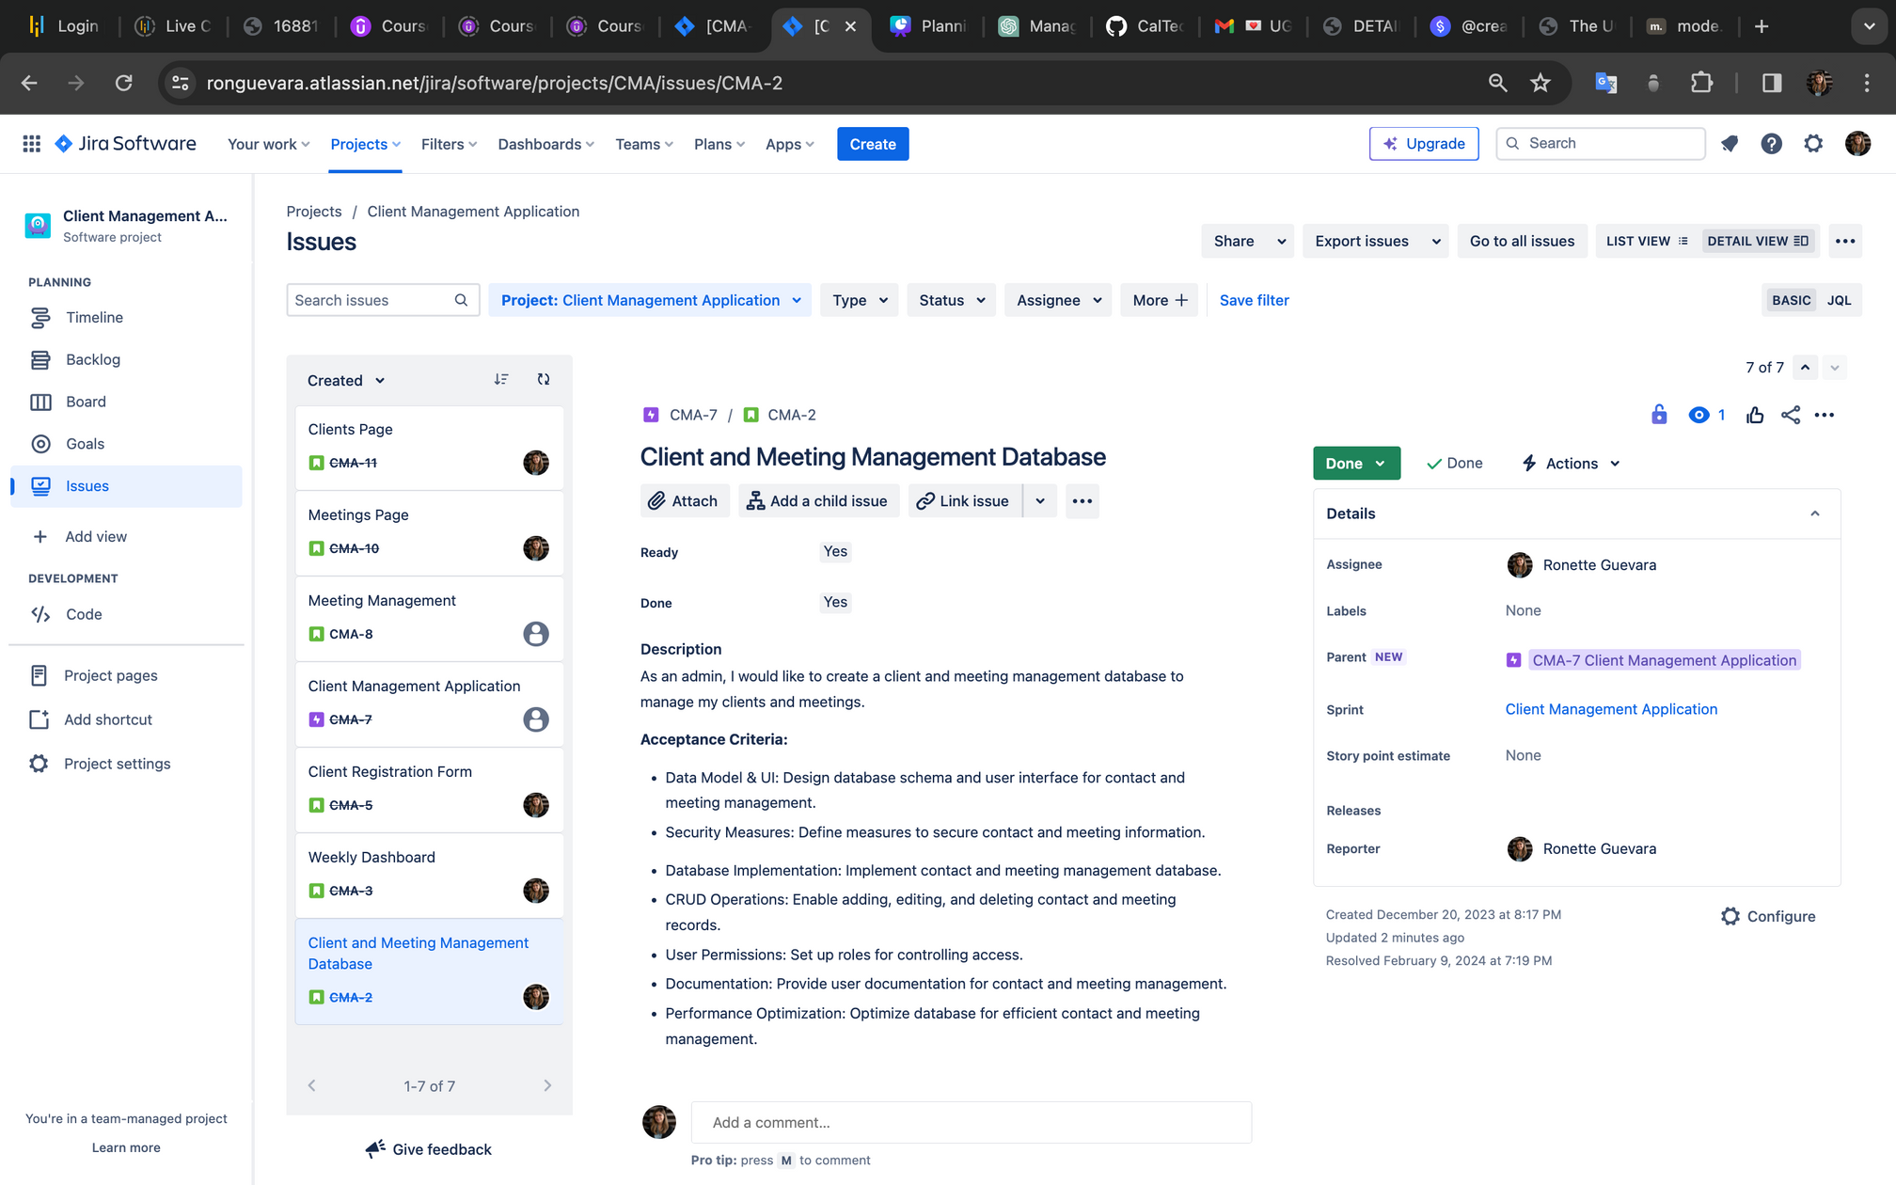The height and width of the screenshot is (1185, 1896).
Task: Refresh the issues list
Action: pyautogui.click(x=544, y=379)
